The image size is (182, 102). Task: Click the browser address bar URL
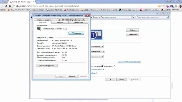click(x=47, y=6)
